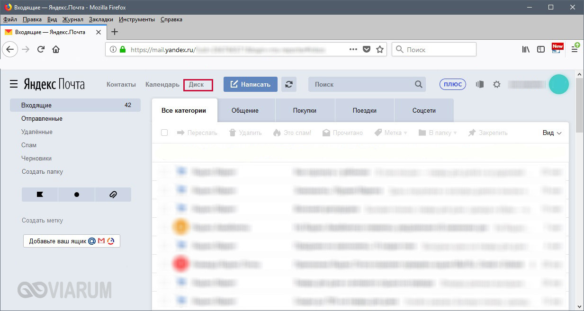Switch to Все категории tab
The height and width of the screenshot is (311, 584).
[x=184, y=110]
